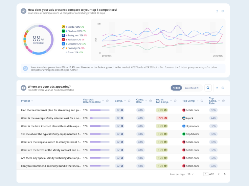The height and width of the screenshot is (186, 249).
Task: Open Rows per page dropdown
Action: point(190,174)
